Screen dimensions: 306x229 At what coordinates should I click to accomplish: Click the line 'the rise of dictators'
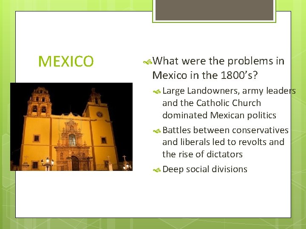click(x=202, y=154)
